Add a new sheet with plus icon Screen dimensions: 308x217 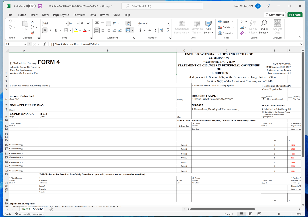(x=51, y=209)
